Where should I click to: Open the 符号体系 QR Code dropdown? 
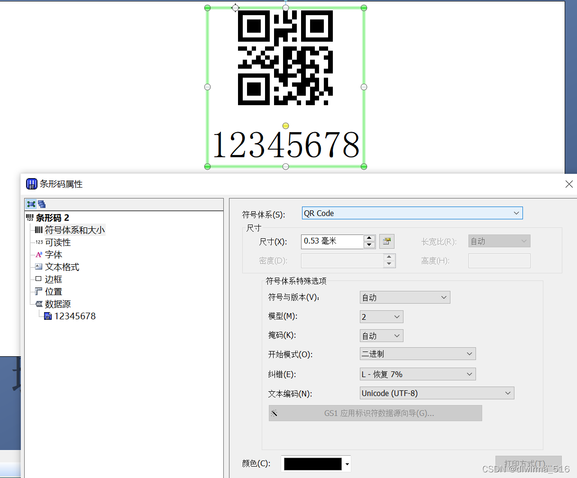[x=412, y=213]
